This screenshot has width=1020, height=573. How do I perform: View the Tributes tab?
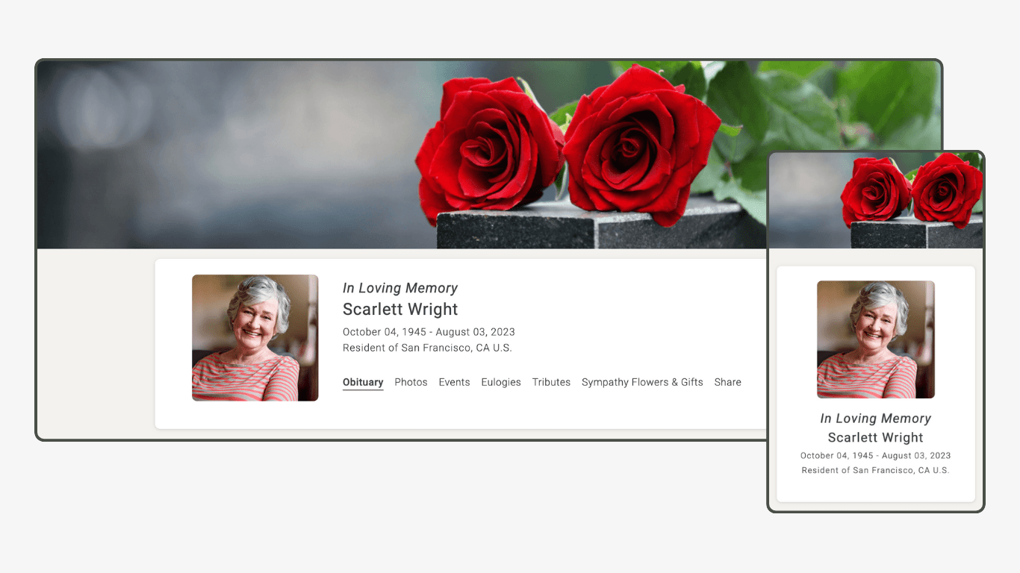[551, 382]
